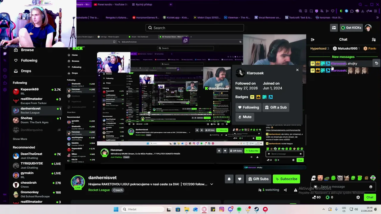Open realElmatador Escape From Tarkov channel

(37, 101)
